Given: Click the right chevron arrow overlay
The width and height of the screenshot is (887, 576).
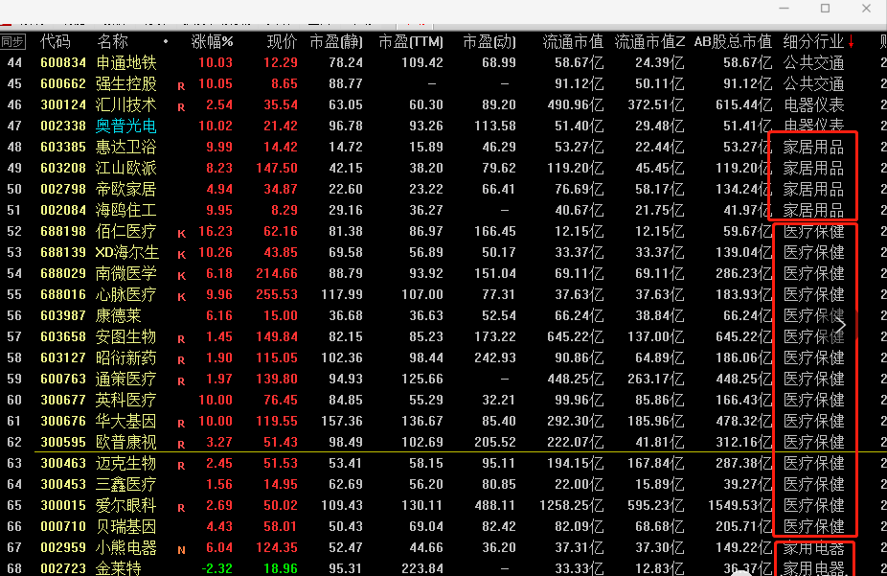Looking at the screenshot, I should click(x=841, y=325).
